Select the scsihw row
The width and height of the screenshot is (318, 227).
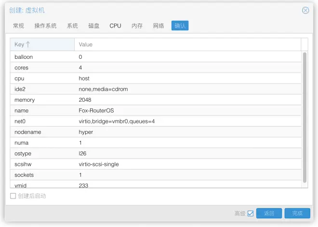156,164
